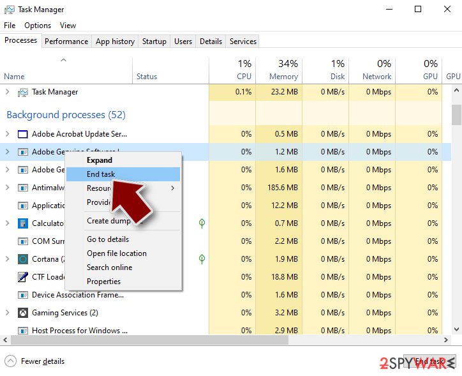Switch to the Startup tab
The height and width of the screenshot is (376, 462).
pyautogui.click(x=154, y=41)
